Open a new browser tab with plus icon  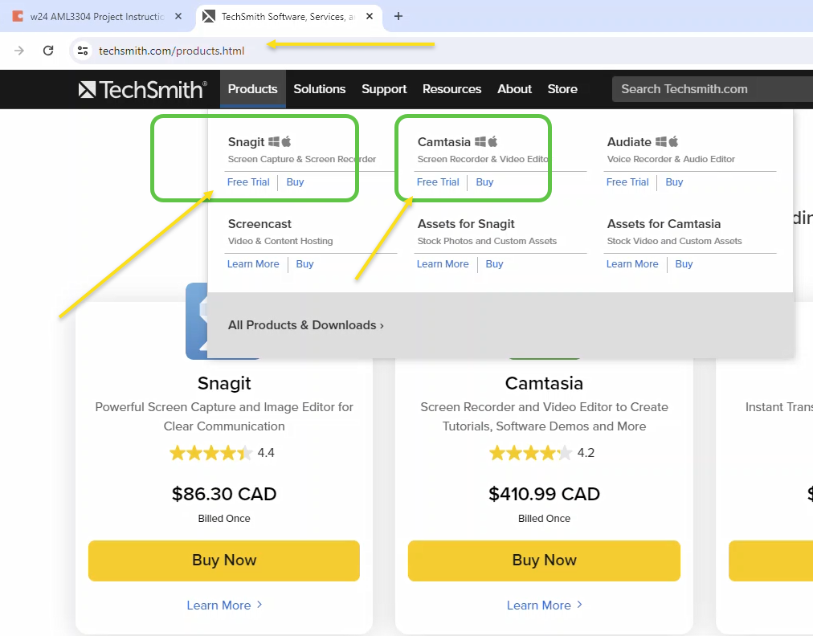[x=398, y=16]
